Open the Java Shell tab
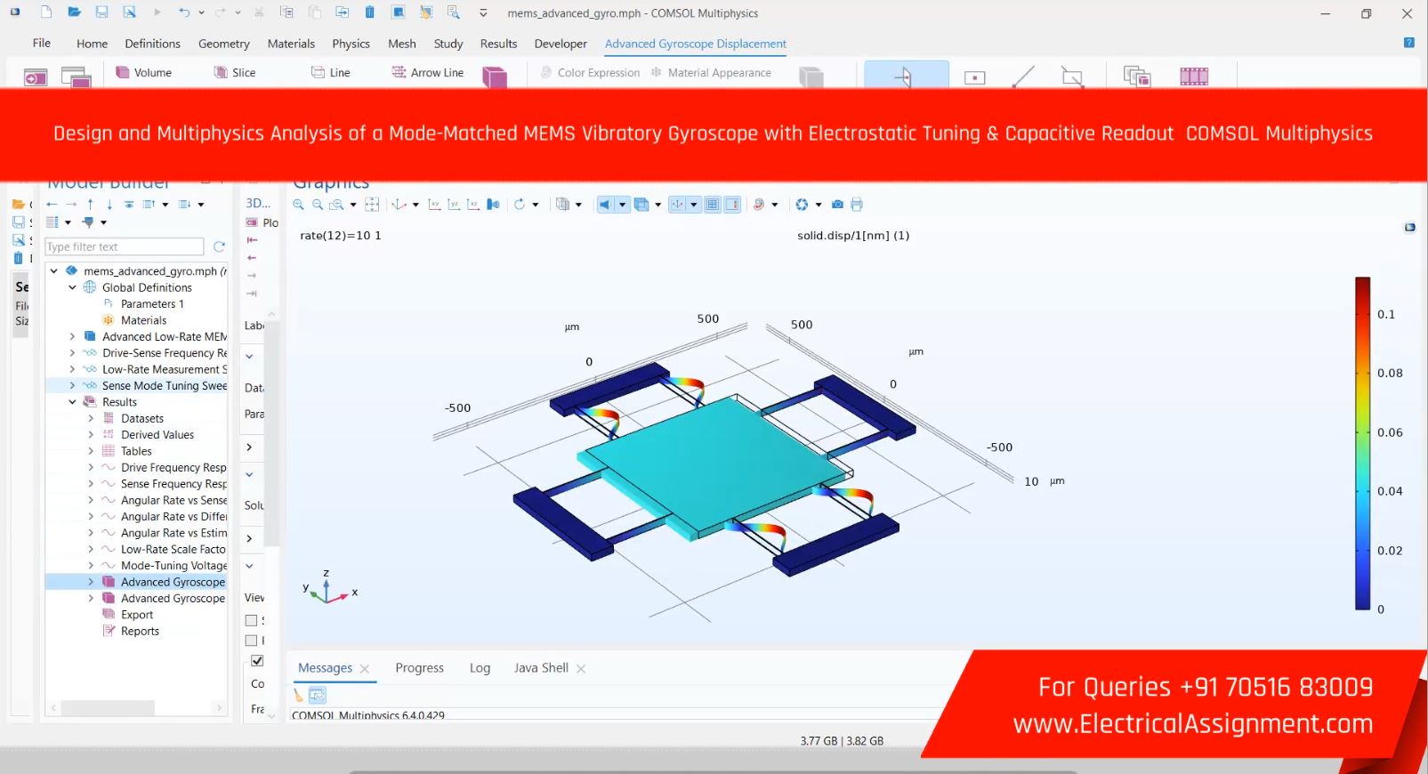Viewport: 1428px width, 774px height. click(541, 668)
